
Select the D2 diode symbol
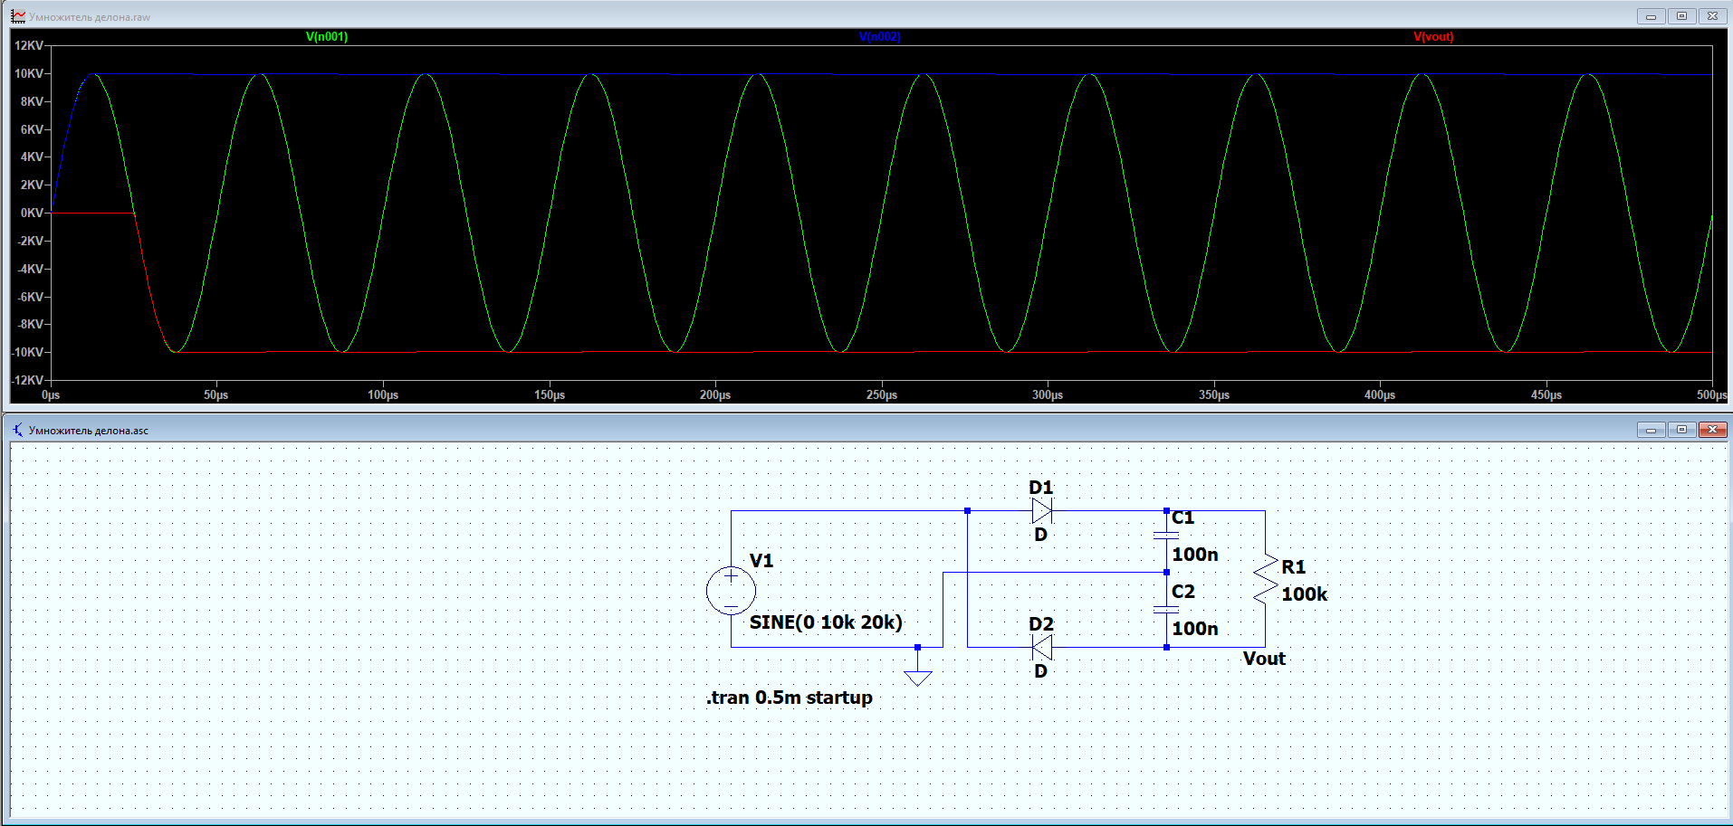point(1041,647)
